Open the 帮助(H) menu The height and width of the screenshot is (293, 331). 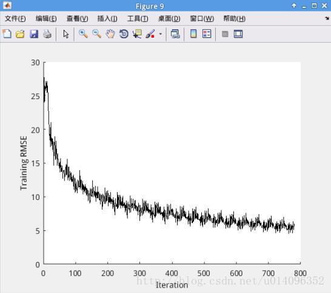(235, 19)
